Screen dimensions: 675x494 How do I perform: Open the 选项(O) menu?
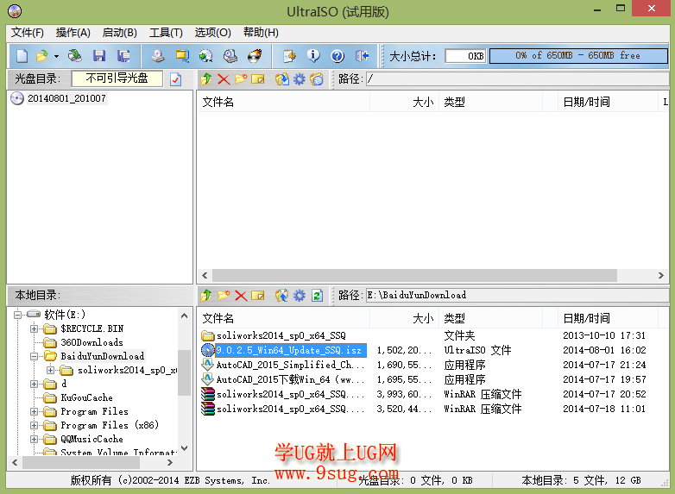[212, 33]
